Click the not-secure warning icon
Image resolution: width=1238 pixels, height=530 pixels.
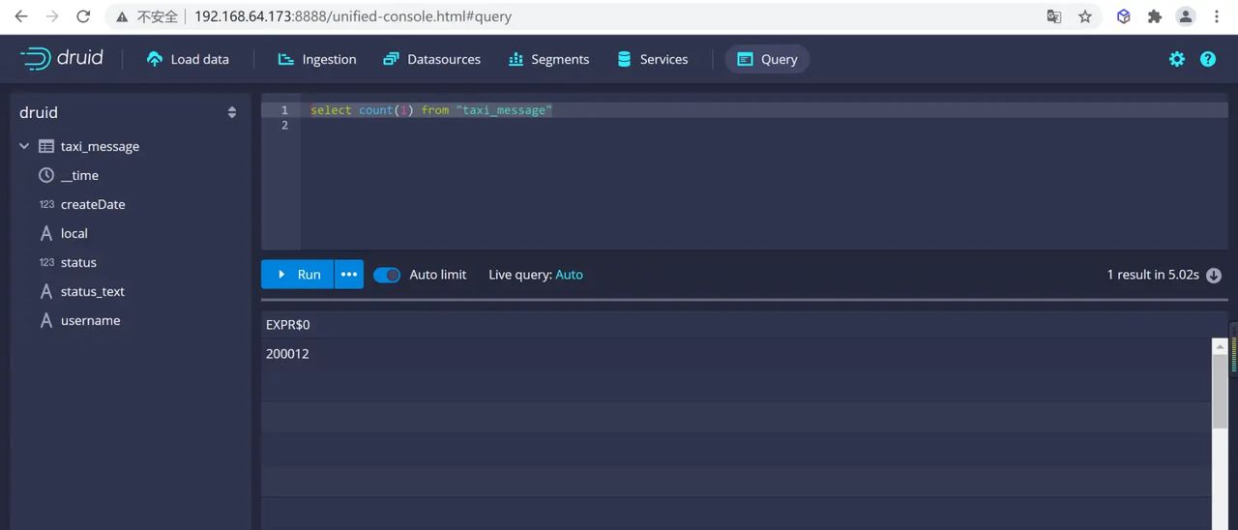122,16
